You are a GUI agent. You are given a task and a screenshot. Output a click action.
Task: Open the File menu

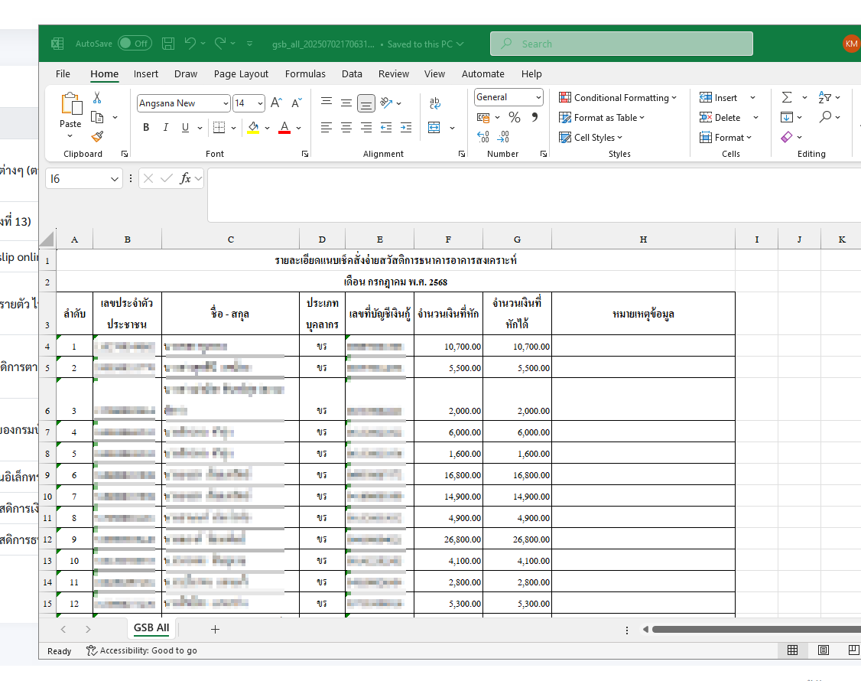point(63,73)
